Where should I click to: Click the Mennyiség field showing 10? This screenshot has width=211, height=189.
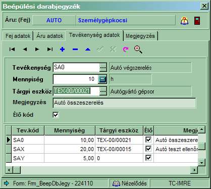tap(76, 79)
